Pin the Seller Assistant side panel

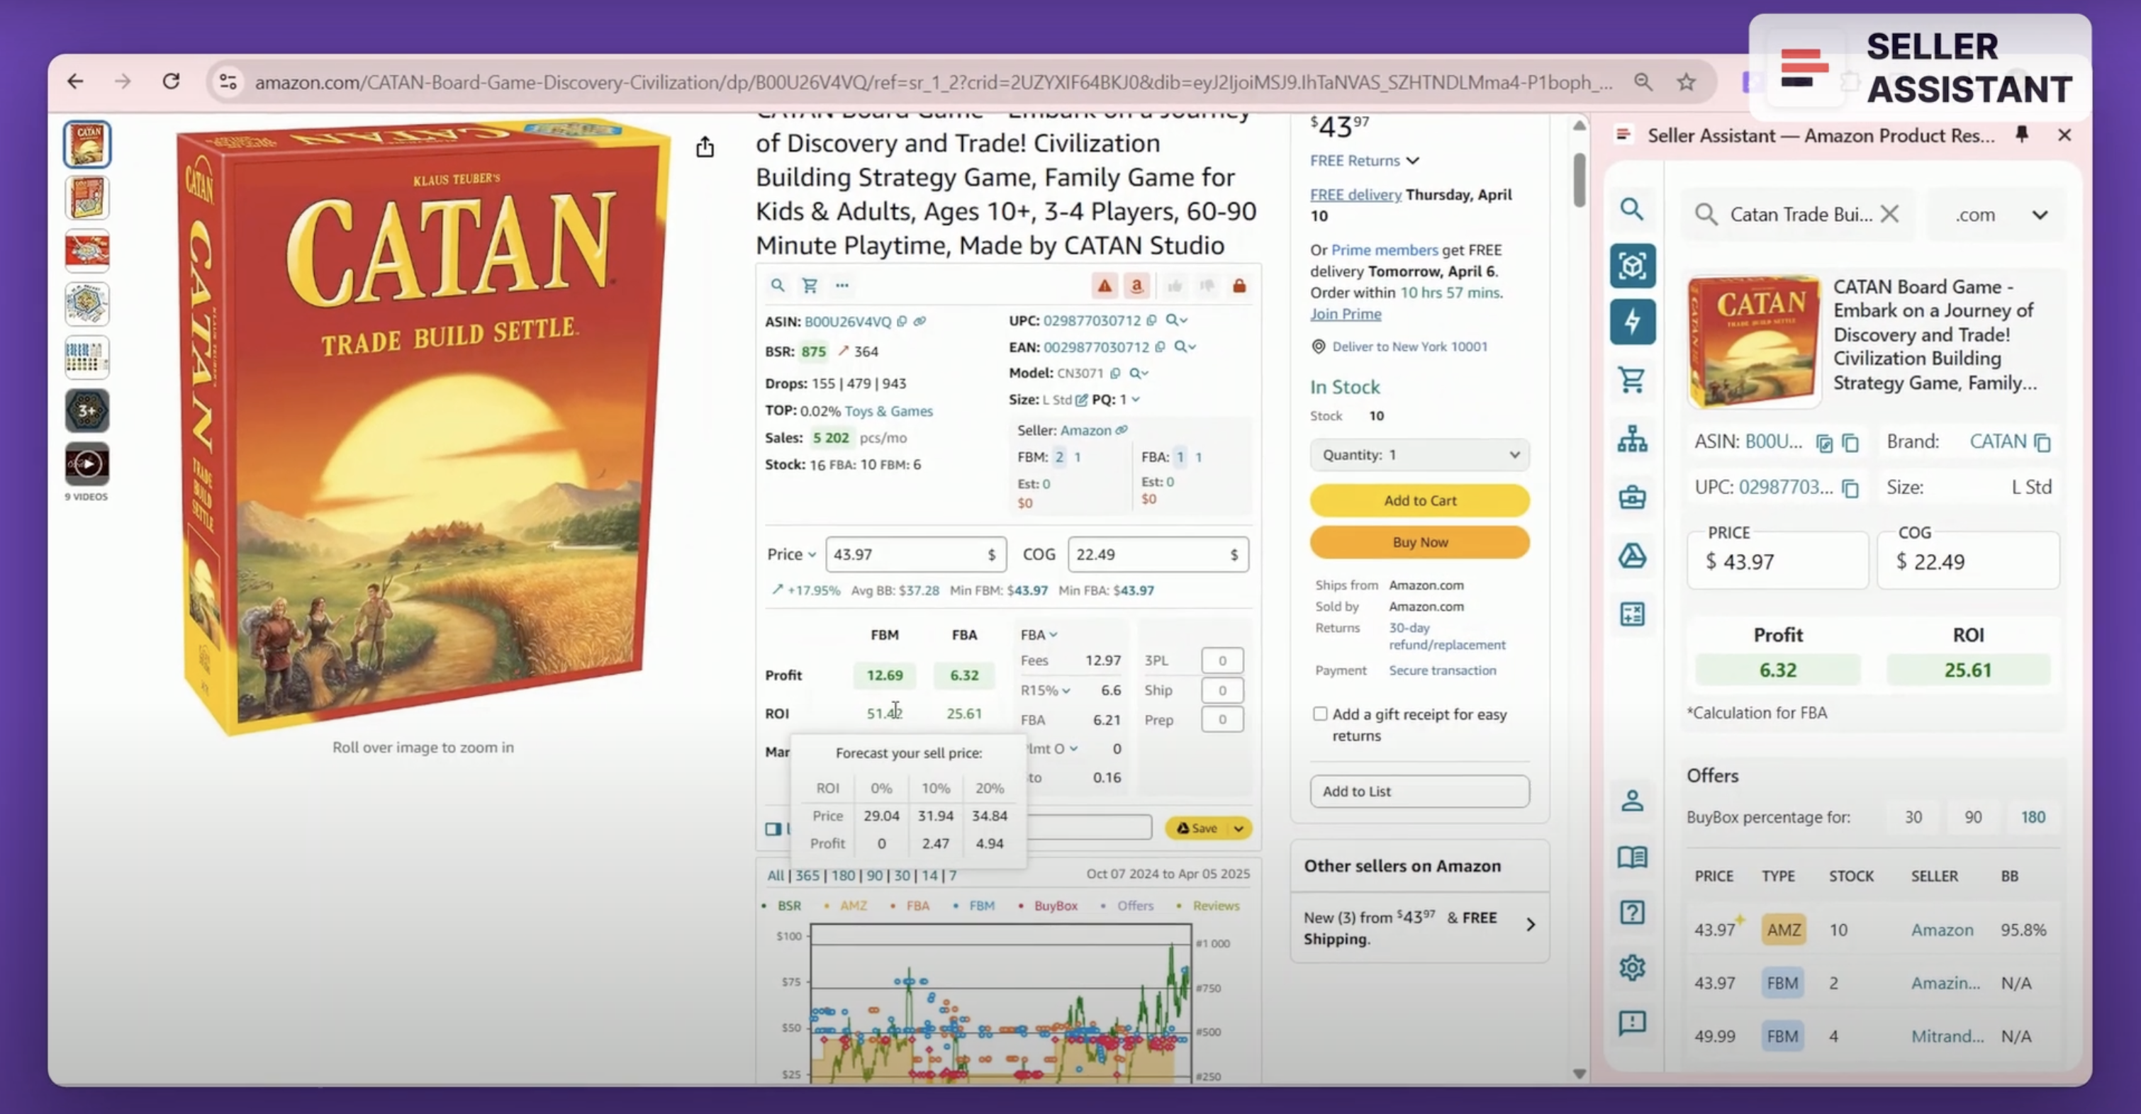tap(2021, 135)
